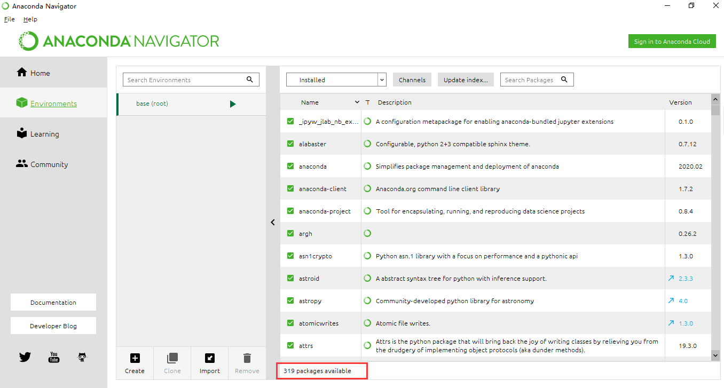This screenshot has height=388, width=724.
Task: Click the Environments cube icon
Action: click(22, 102)
